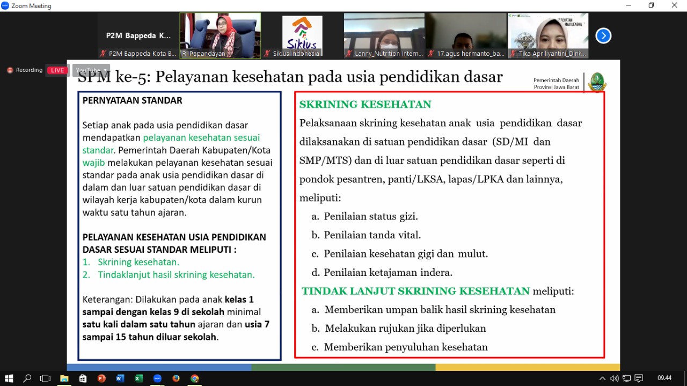Select P2M Bappeda Kota participant tile

138,35
